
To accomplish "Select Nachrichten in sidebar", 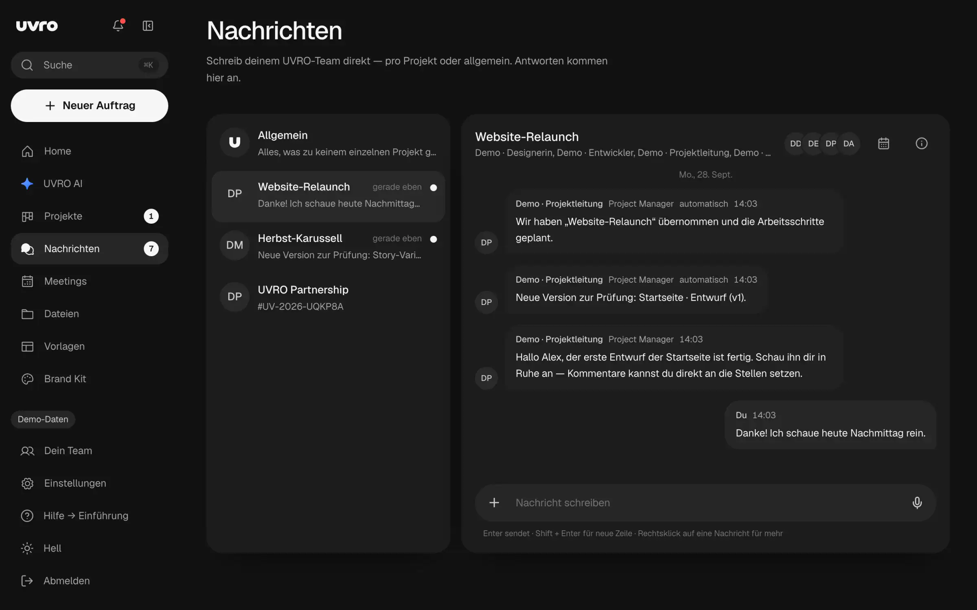I will click(x=90, y=249).
